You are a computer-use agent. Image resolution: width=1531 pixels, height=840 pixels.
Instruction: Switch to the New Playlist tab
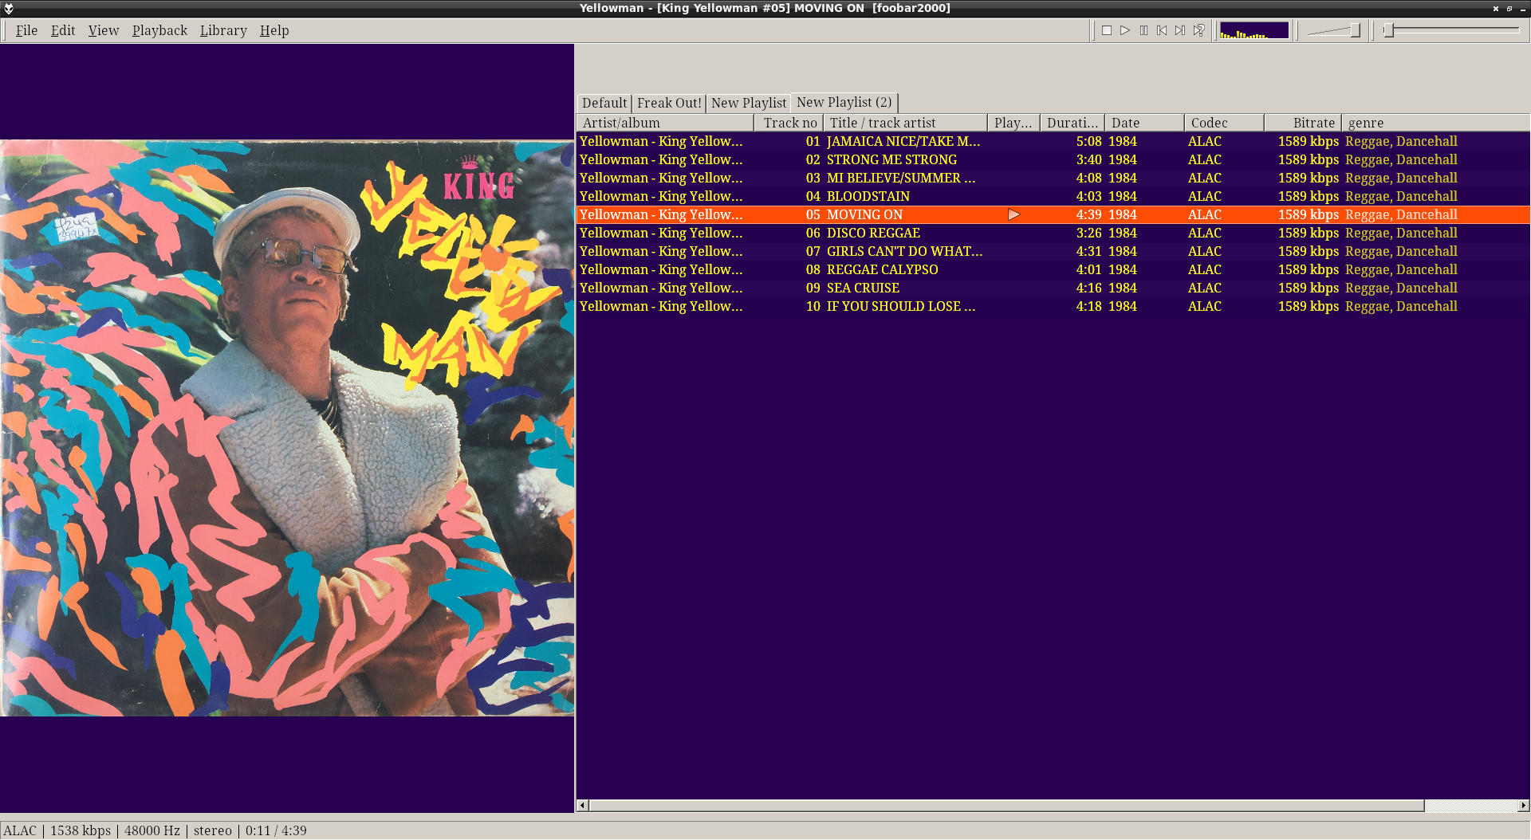(749, 103)
